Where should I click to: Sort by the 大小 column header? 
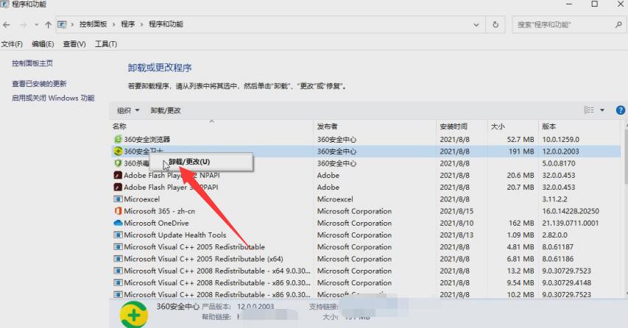[x=513, y=126]
